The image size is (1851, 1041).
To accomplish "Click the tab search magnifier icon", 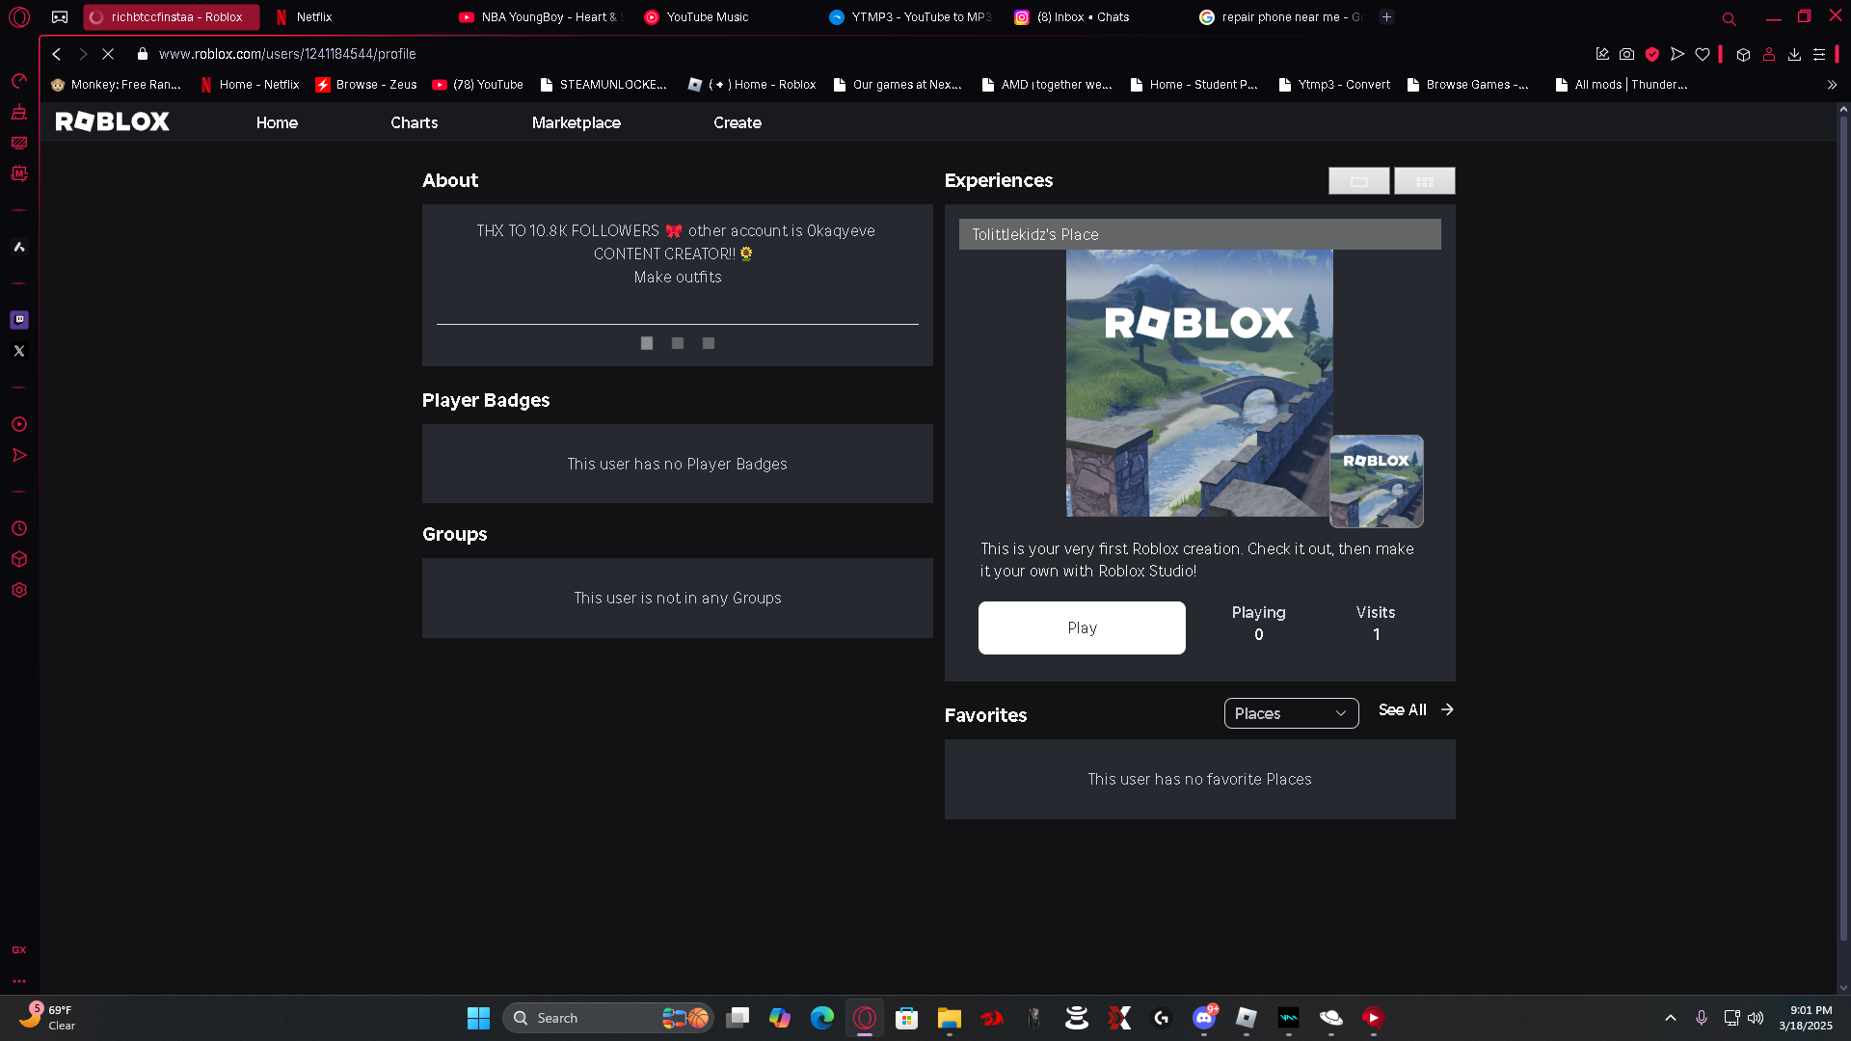I will click(x=1730, y=18).
